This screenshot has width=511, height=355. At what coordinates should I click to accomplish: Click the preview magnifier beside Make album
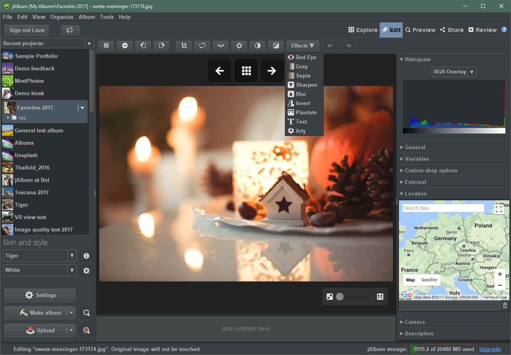pos(86,313)
